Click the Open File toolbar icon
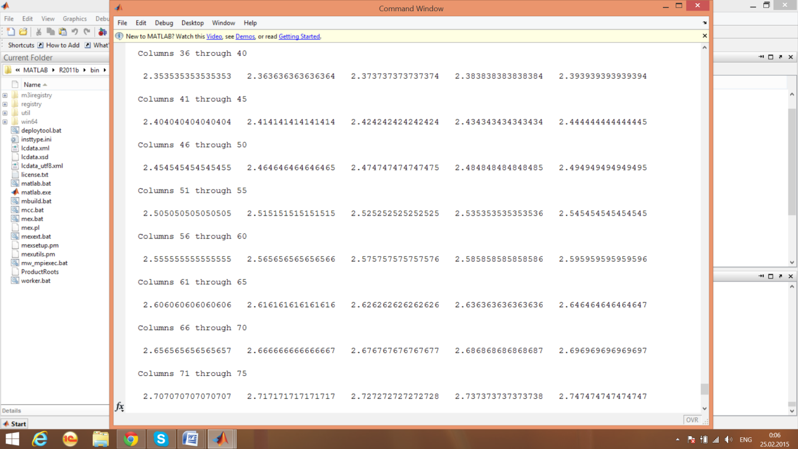798x449 pixels. (x=23, y=32)
